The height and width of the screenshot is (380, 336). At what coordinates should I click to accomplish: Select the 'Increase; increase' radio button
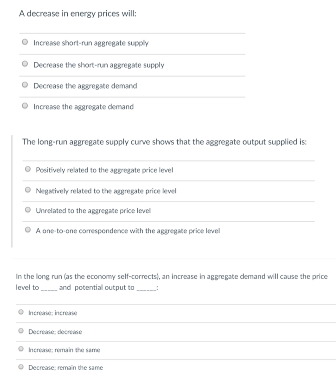point(21,313)
